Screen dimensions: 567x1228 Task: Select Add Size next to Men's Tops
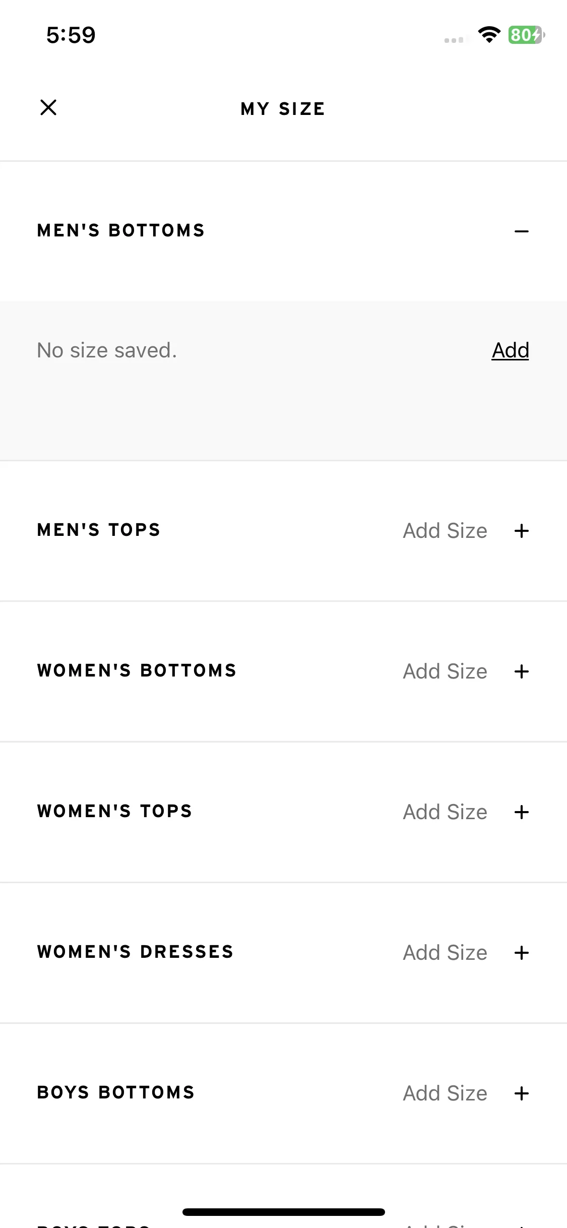(445, 531)
